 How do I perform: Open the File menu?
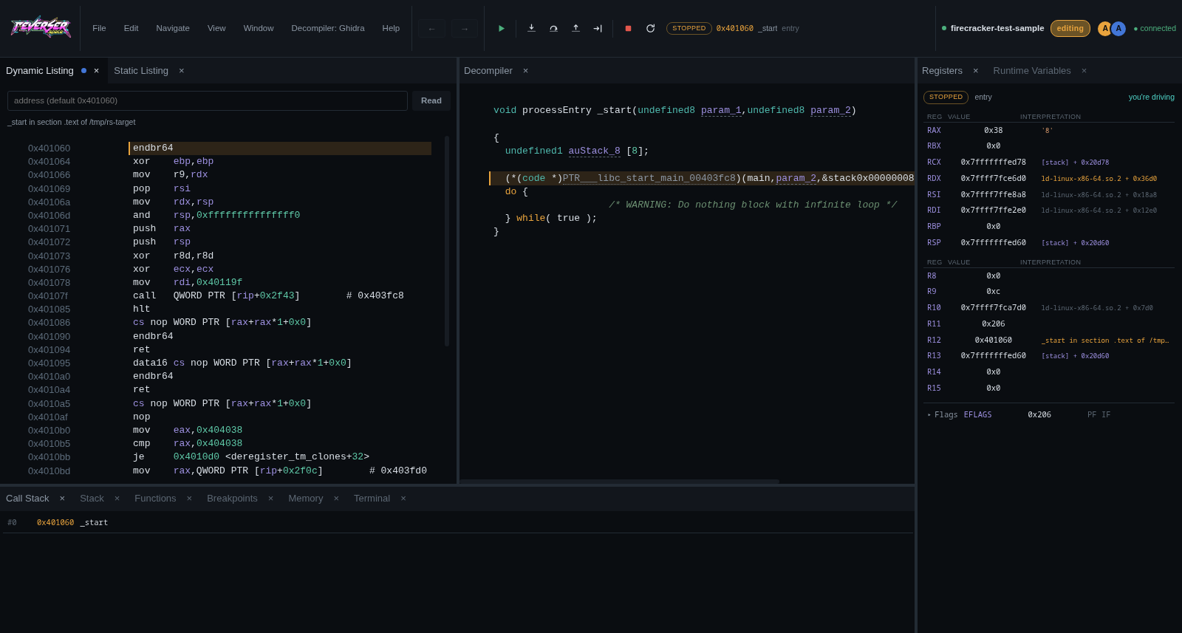[99, 28]
